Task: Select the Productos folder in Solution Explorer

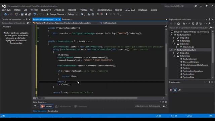Action: pos(184,44)
